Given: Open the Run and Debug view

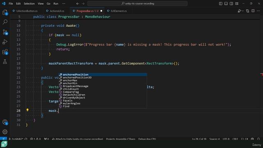Looking at the screenshot, I should (5, 42).
